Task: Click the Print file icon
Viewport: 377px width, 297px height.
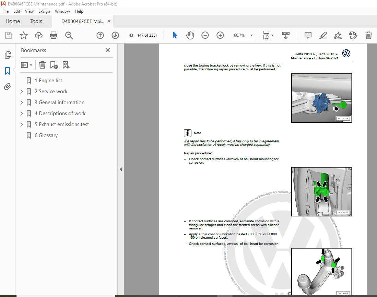Action: click(54, 35)
